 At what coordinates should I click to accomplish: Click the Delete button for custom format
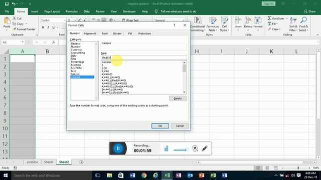pyautogui.click(x=178, y=98)
